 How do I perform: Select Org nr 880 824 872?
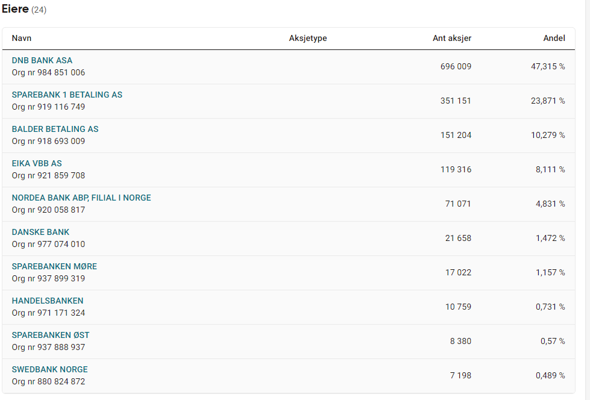(x=49, y=381)
